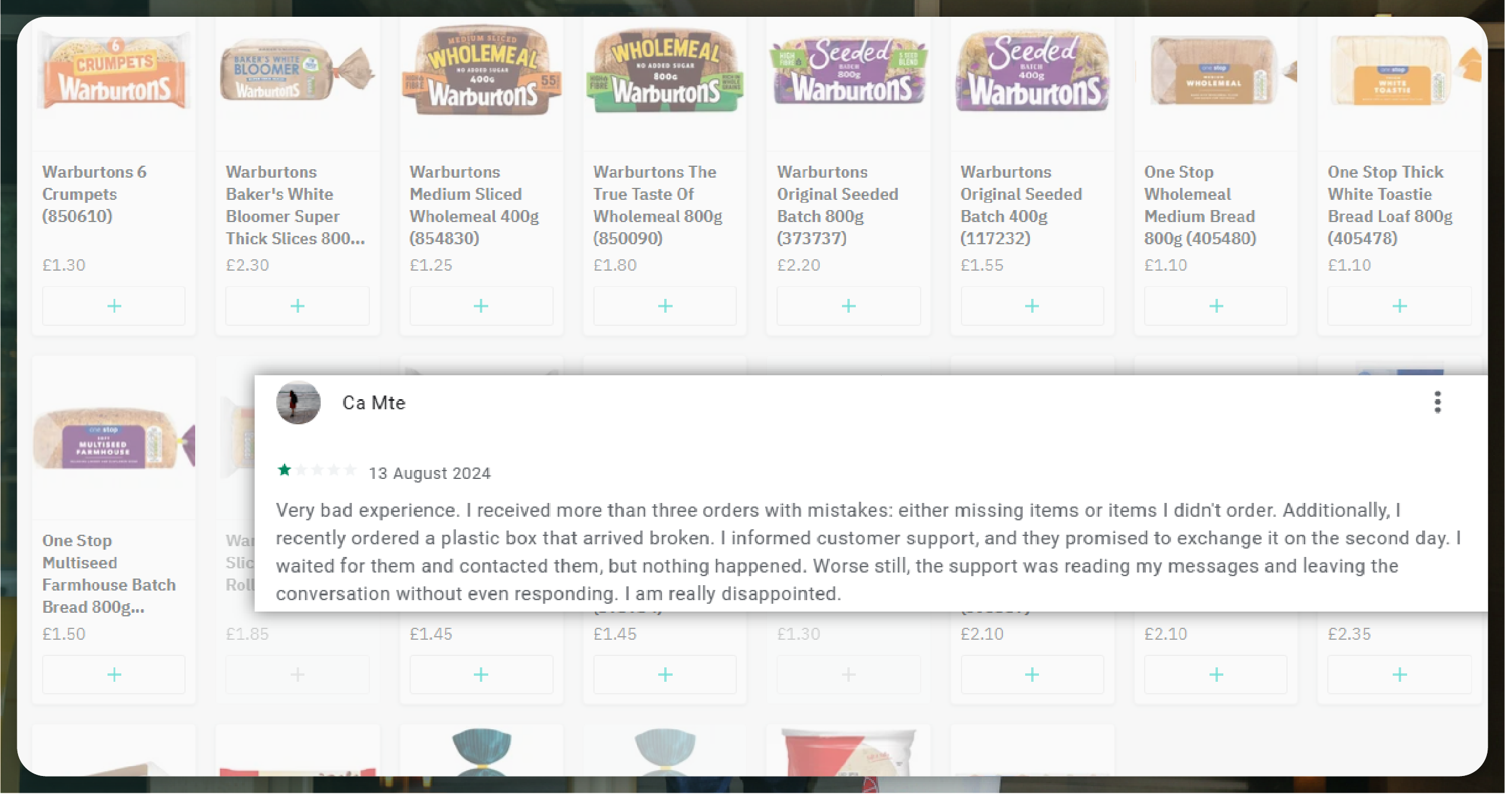Viewport: 1505px width, 794px height.
Task: Add Warburtons 6 Crumpets to basket
Action: 114,306
